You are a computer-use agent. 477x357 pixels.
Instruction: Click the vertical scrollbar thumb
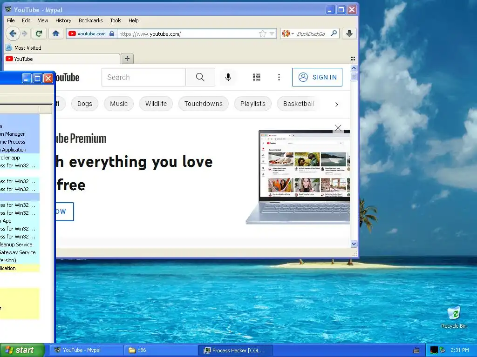pyautogui.click(x=354, y=76)
